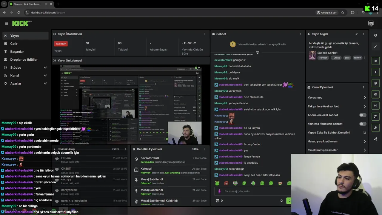Screen dimensions: 382x215
Task: Select Başarılar in the sidebar
Action: point(25,52)
